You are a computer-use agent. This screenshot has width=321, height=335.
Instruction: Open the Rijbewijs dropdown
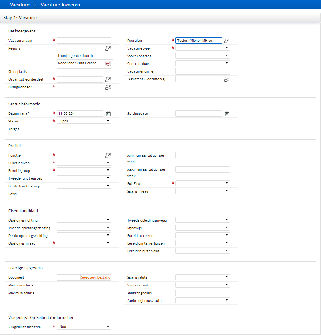203,228
